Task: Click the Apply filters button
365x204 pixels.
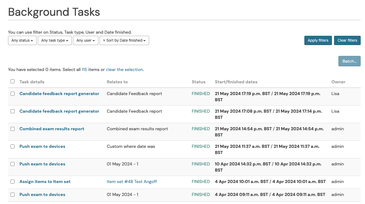Action: click(318, 40)
